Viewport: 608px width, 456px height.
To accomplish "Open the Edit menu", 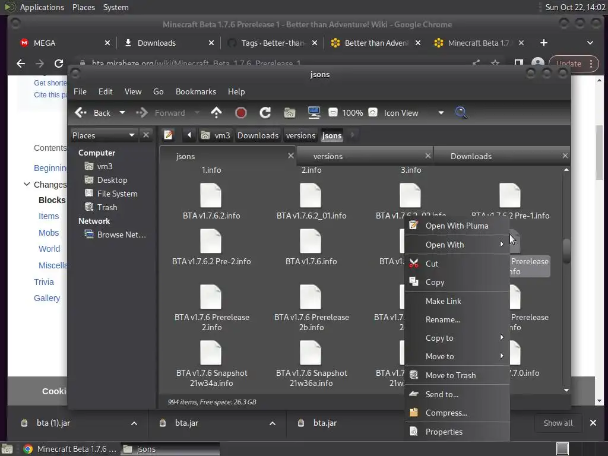I will tap(106, 91).
